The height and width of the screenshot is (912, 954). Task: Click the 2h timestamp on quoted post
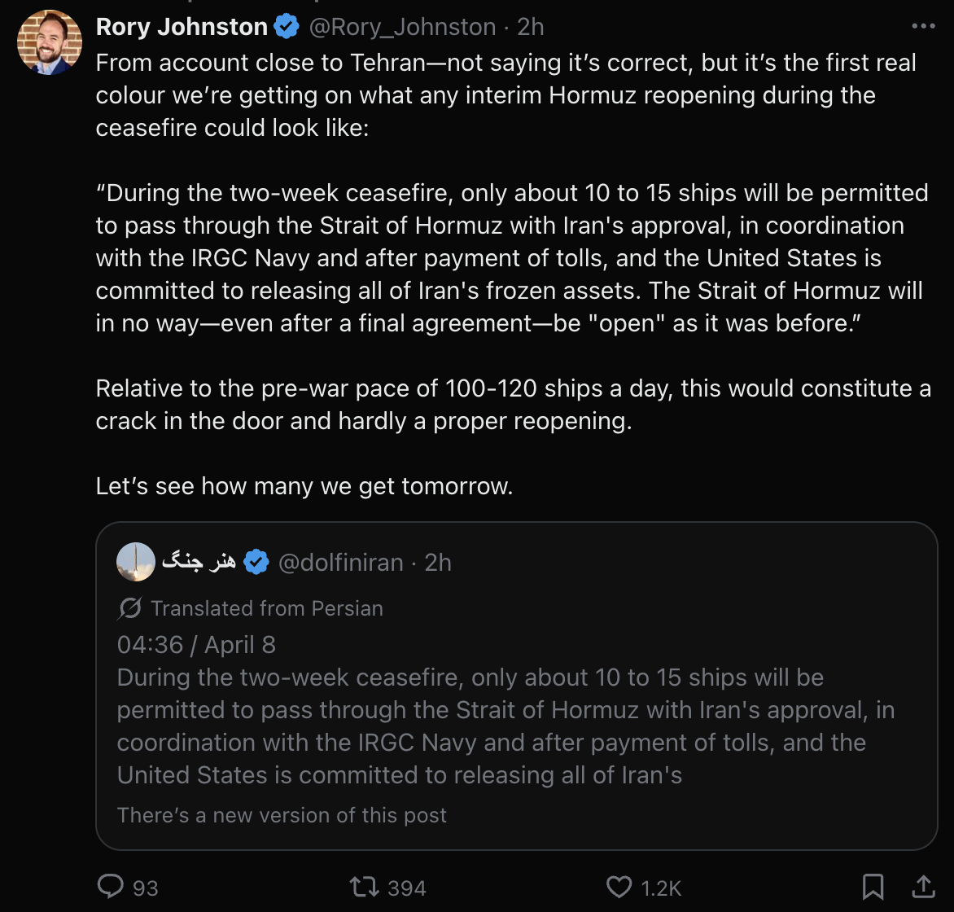(438, 563)
